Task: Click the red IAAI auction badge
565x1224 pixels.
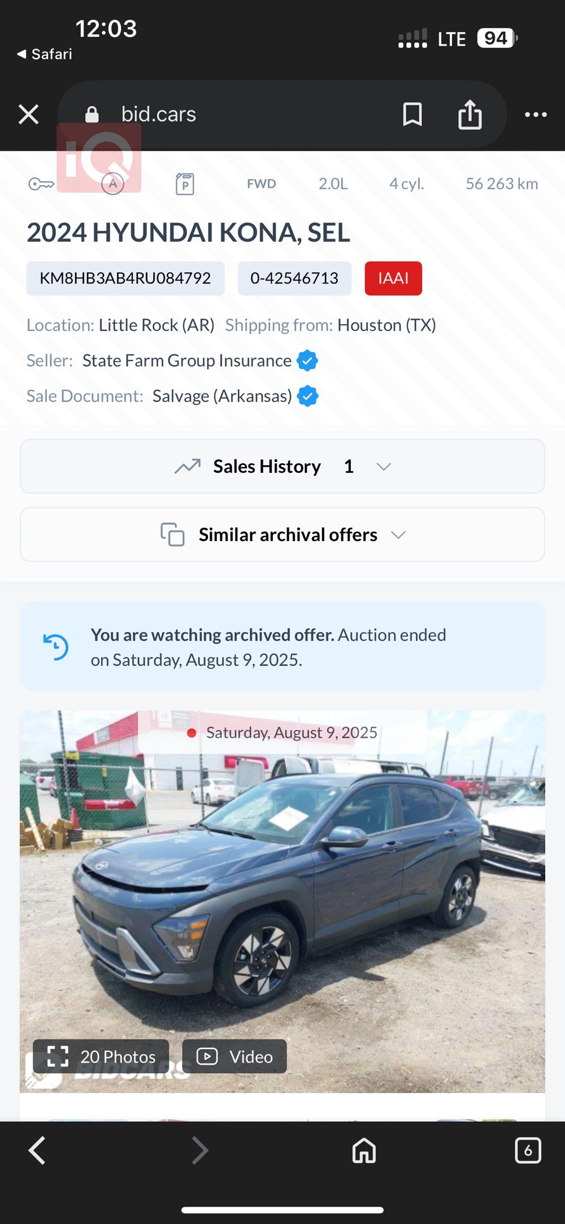Action: pos(393,278)
